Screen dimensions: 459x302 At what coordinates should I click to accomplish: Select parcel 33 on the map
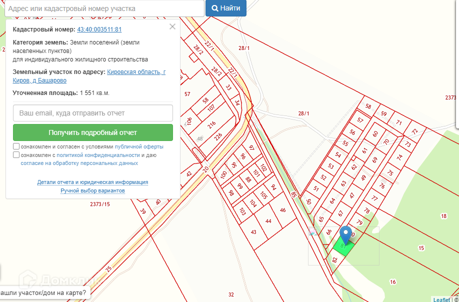(229, 87)
